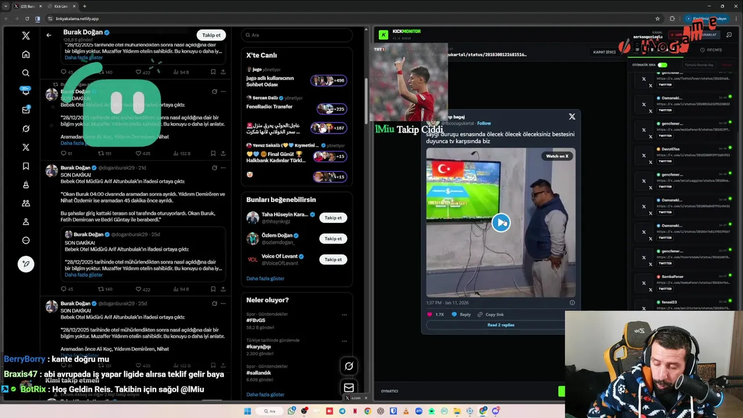Open the floating messages envelope button
The image size is (743, 418).
point(349,387)
